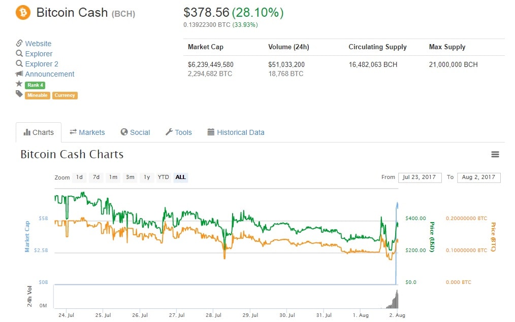This screenshot has height=322, width=515.
Task: Toggle the Market Cap series label
Action: point(27,237)
